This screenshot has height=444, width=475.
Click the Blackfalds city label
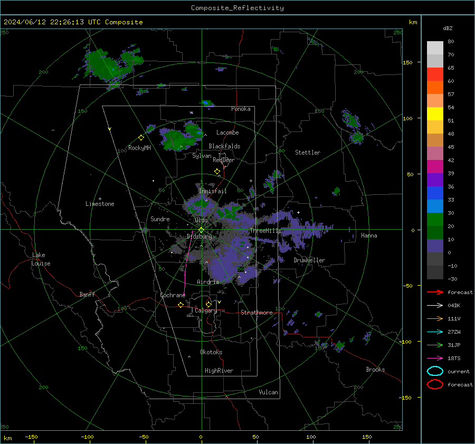(224, 146)
